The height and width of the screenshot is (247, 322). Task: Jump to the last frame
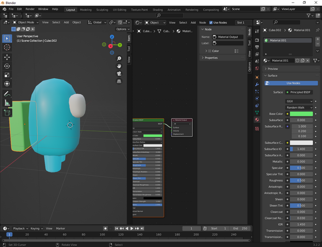point(142,228)
